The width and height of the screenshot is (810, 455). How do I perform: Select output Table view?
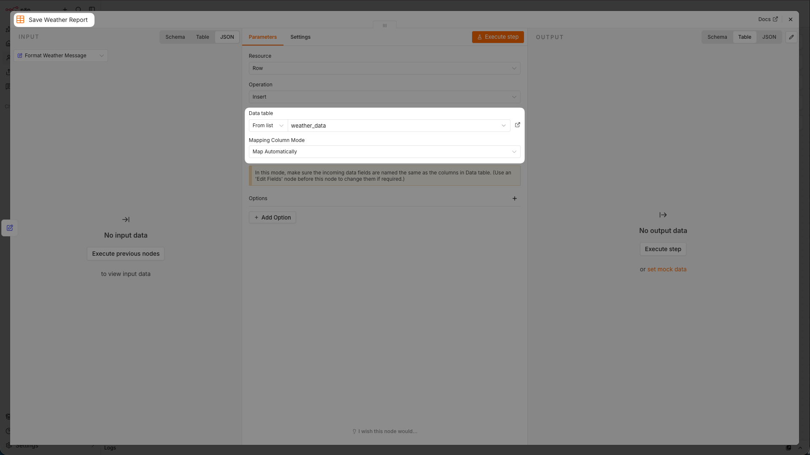click(745, 37)
